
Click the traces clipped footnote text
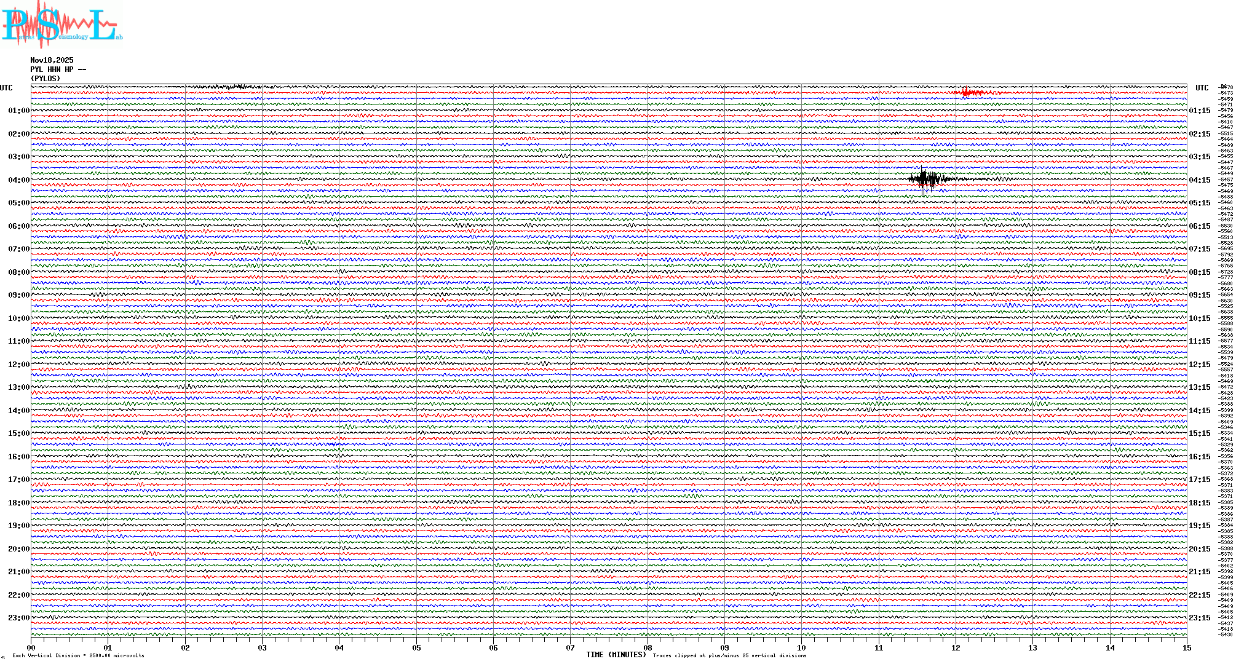pos(729,655)
